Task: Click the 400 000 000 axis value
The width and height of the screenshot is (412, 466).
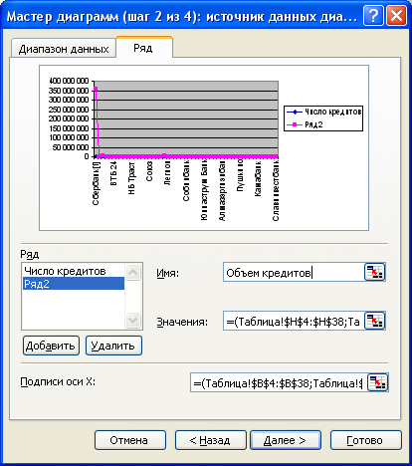Action: point(69,81)
